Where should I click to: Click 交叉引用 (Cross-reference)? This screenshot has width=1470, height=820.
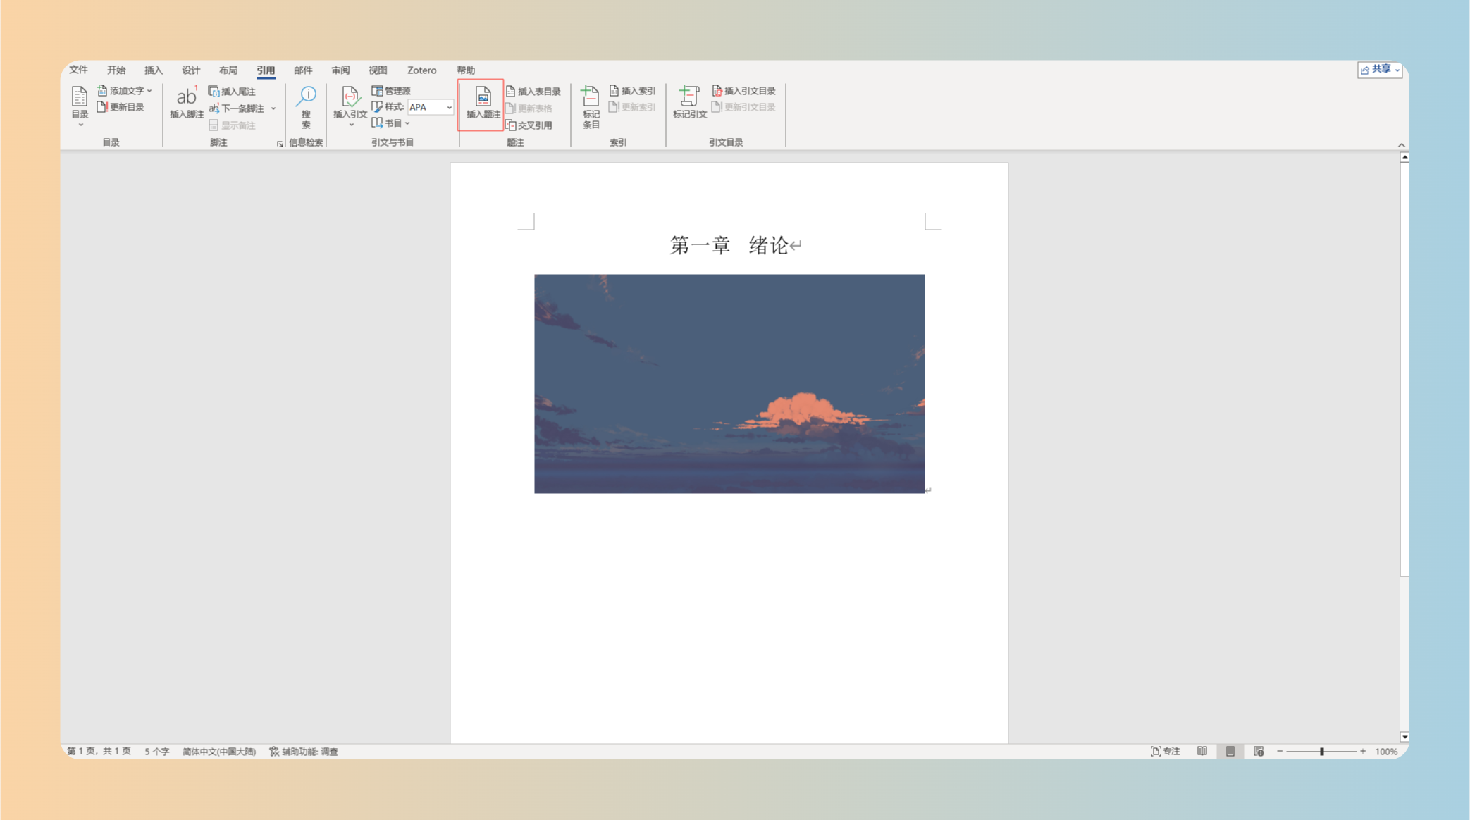pyautogui.click(x=529, y=125)
